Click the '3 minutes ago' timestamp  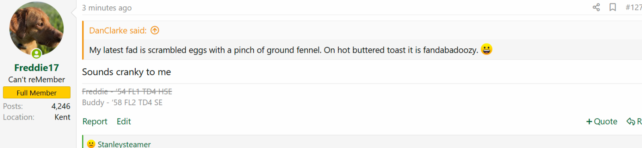click(107, 8)
